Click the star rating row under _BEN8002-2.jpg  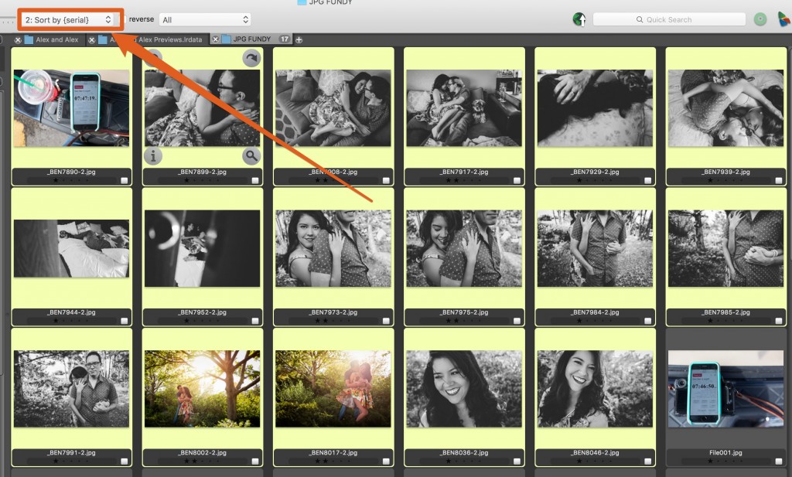coord(202,461)
